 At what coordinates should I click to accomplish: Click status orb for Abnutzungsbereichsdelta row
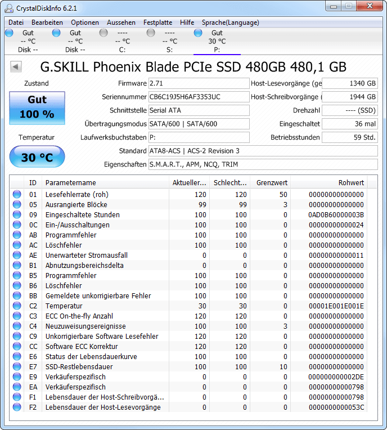click(x=17, y=265)
